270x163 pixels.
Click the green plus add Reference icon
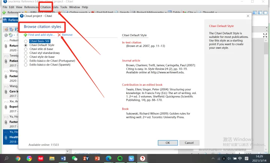click(x=4, y=12)
